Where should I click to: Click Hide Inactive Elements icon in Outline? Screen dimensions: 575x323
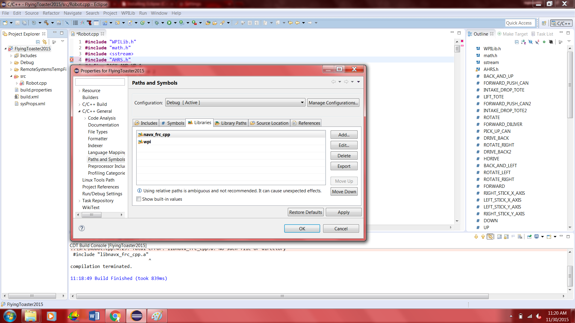coord(551,42)
